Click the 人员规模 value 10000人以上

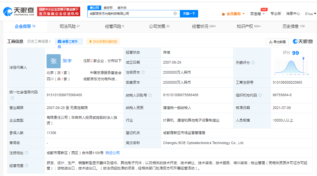pyautogui.click(x=283, y=120)
